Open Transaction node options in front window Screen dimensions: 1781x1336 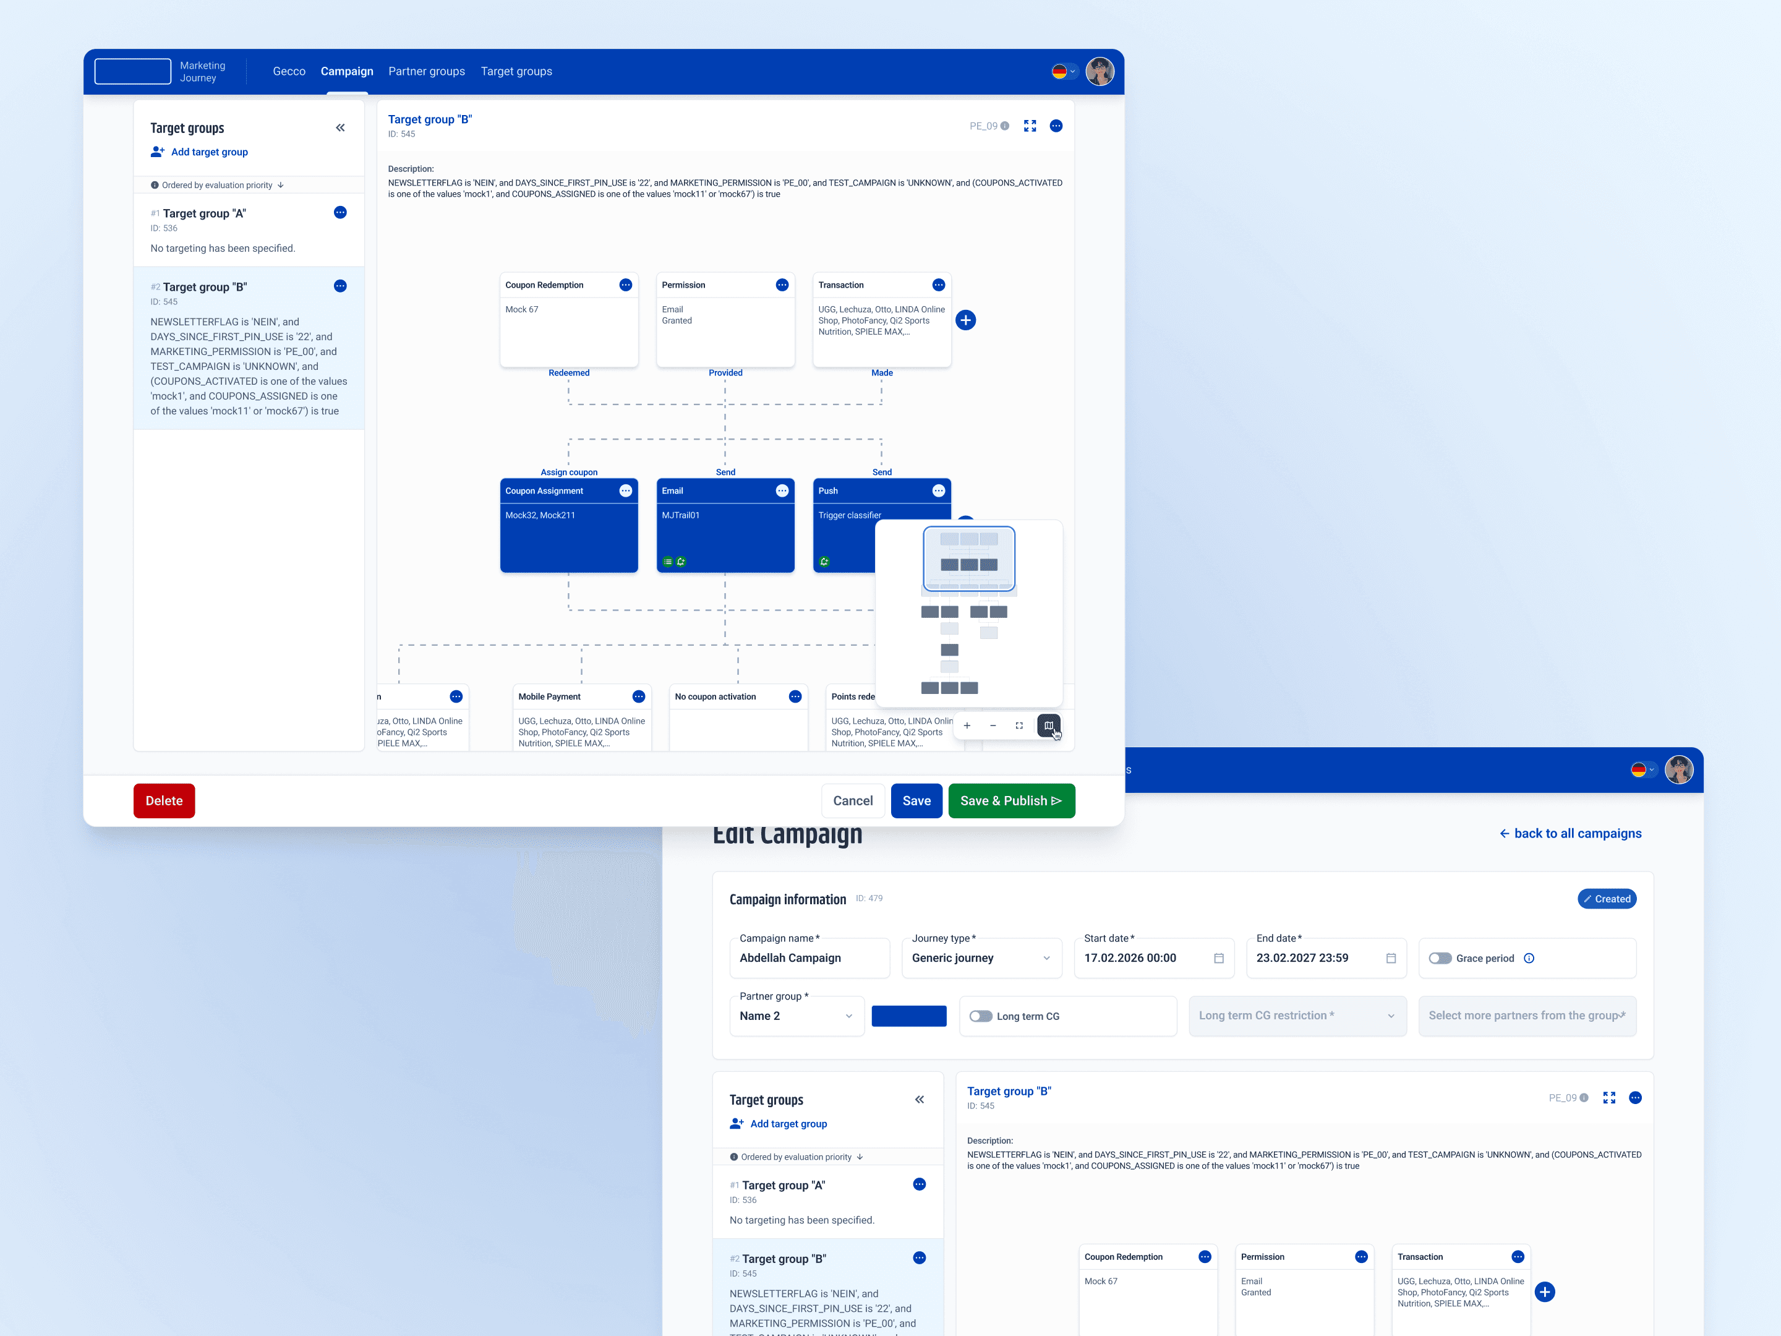pos(939,285)
